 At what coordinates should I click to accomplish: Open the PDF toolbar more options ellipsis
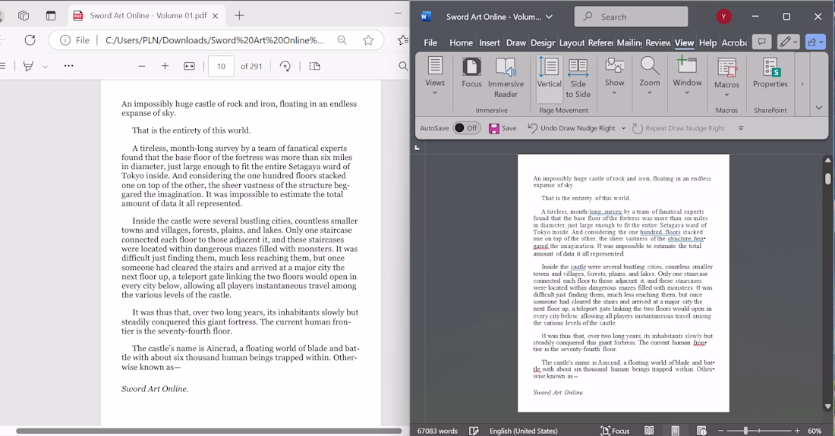click(x=68, y=66)
